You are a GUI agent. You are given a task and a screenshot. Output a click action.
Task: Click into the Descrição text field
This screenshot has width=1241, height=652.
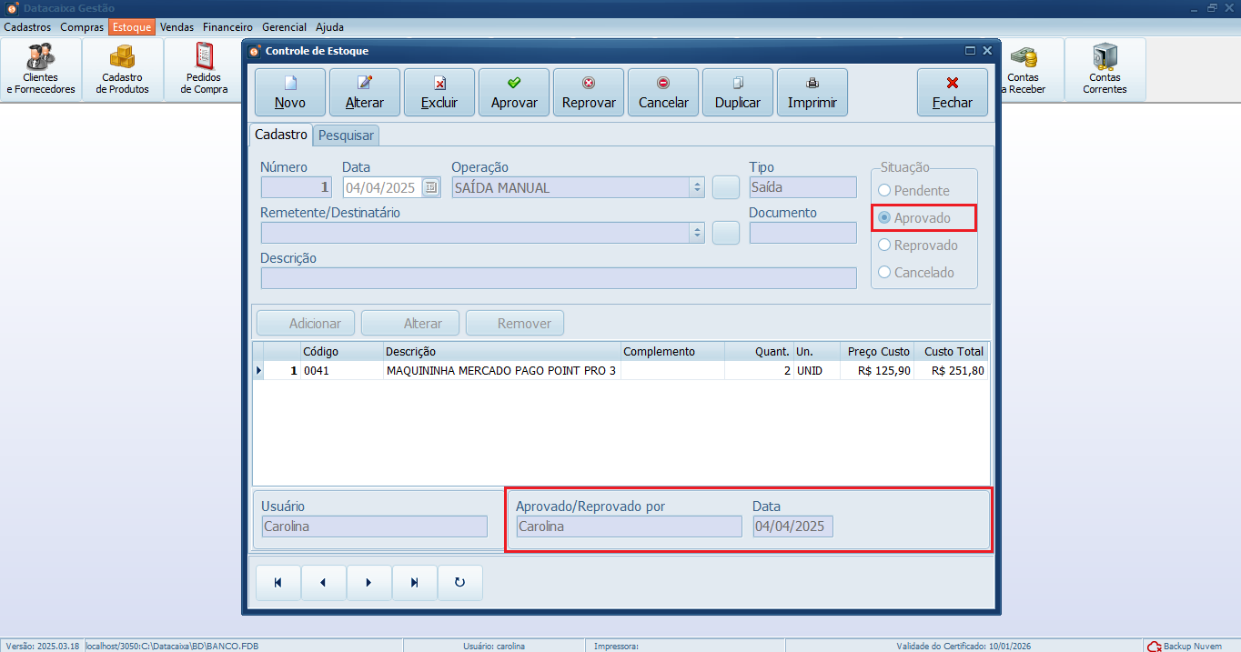coord(558,278)
